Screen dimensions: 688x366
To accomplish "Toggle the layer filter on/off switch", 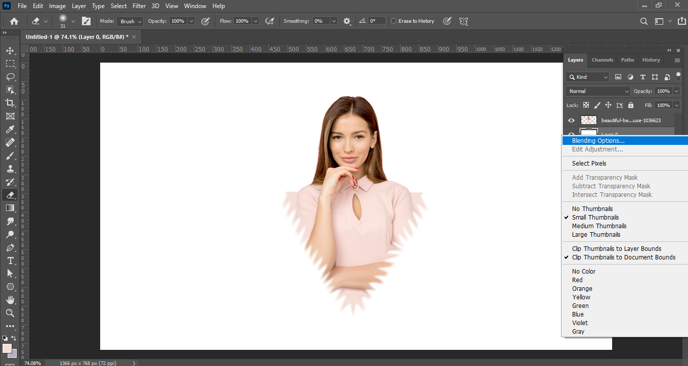I will coord(678,76).
